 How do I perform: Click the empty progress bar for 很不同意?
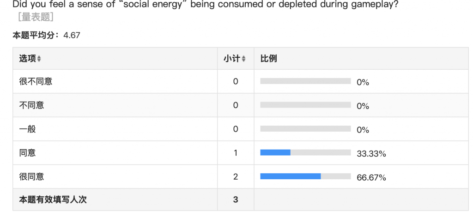click(x=305, y=81)
